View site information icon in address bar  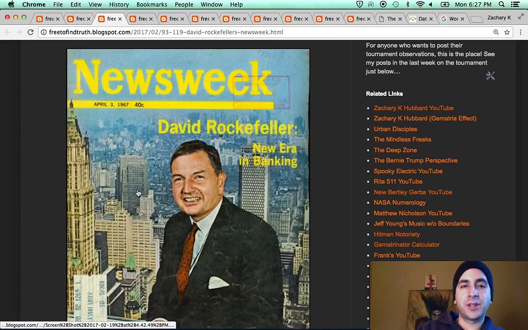click(x=44, y=33)
